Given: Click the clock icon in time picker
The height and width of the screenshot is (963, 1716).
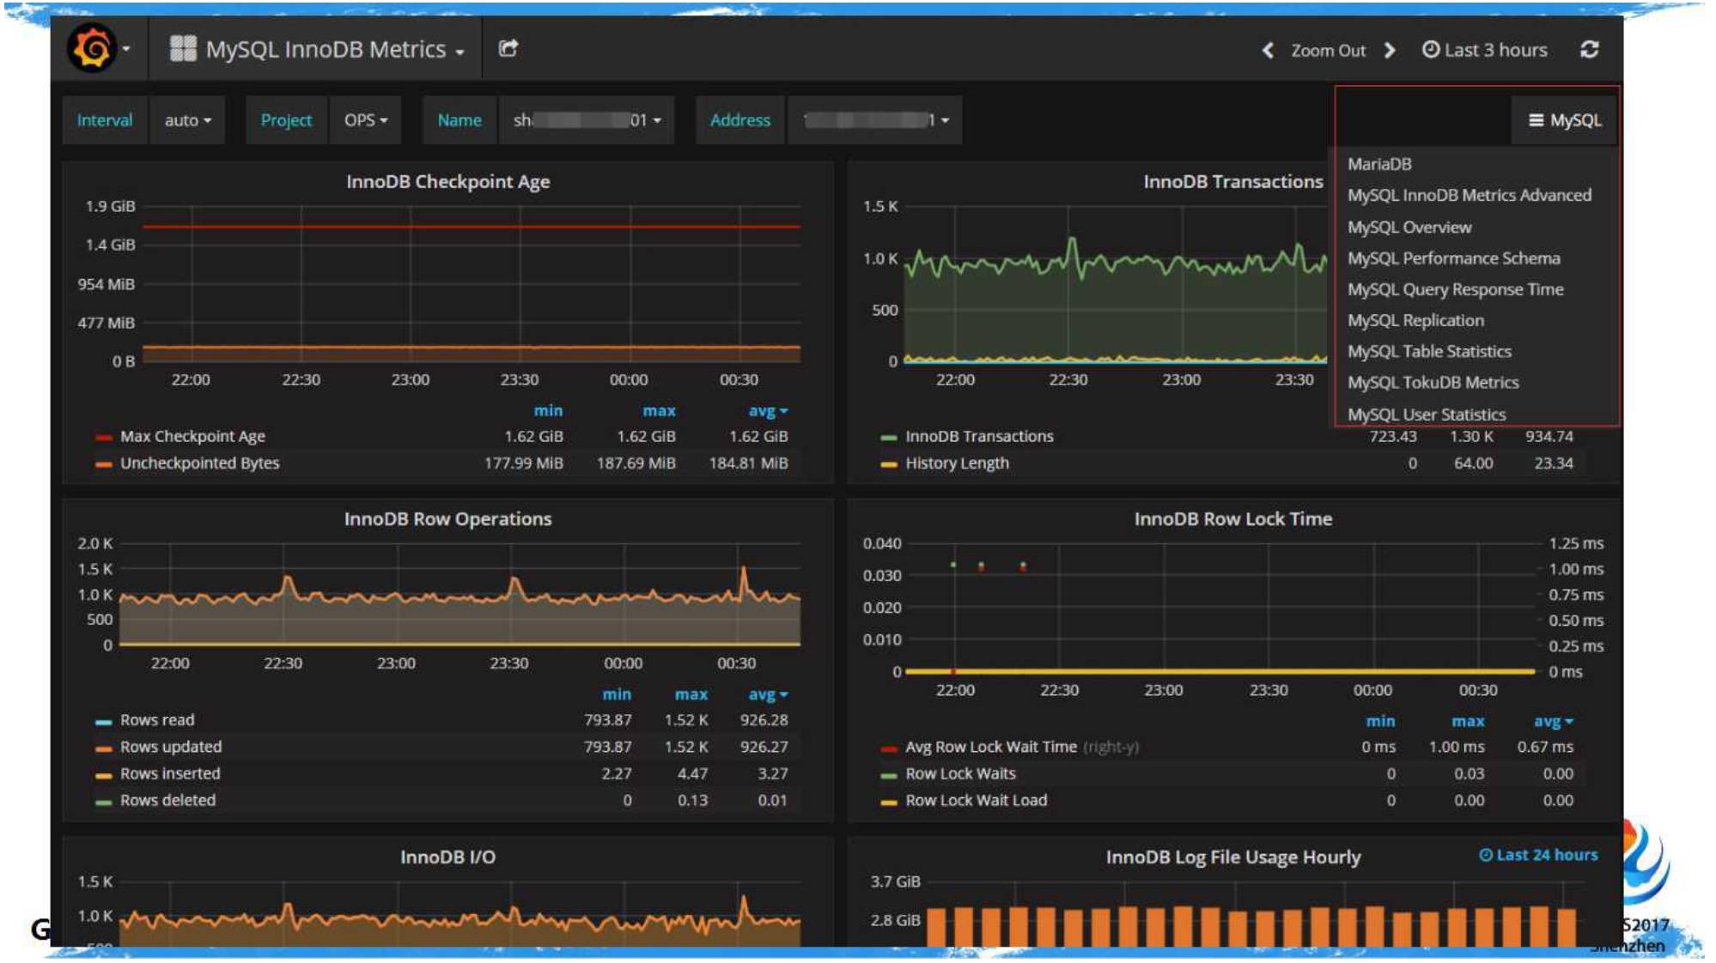Looking at the screenshot, I should pos(1430,50).
